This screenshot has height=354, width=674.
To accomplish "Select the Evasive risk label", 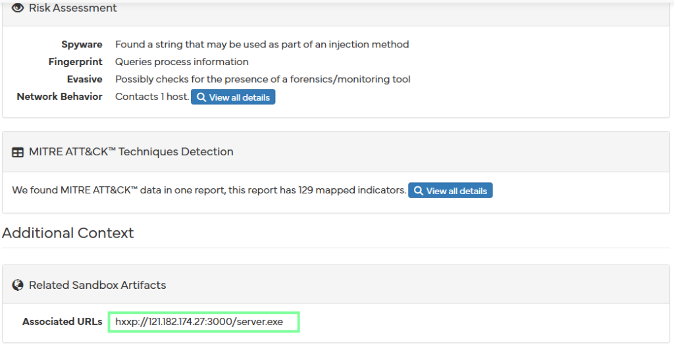I will point(84,79).
